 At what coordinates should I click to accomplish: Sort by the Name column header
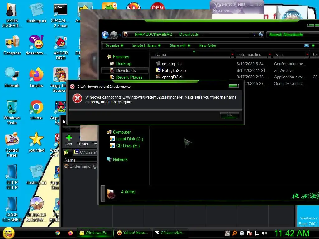191,54
